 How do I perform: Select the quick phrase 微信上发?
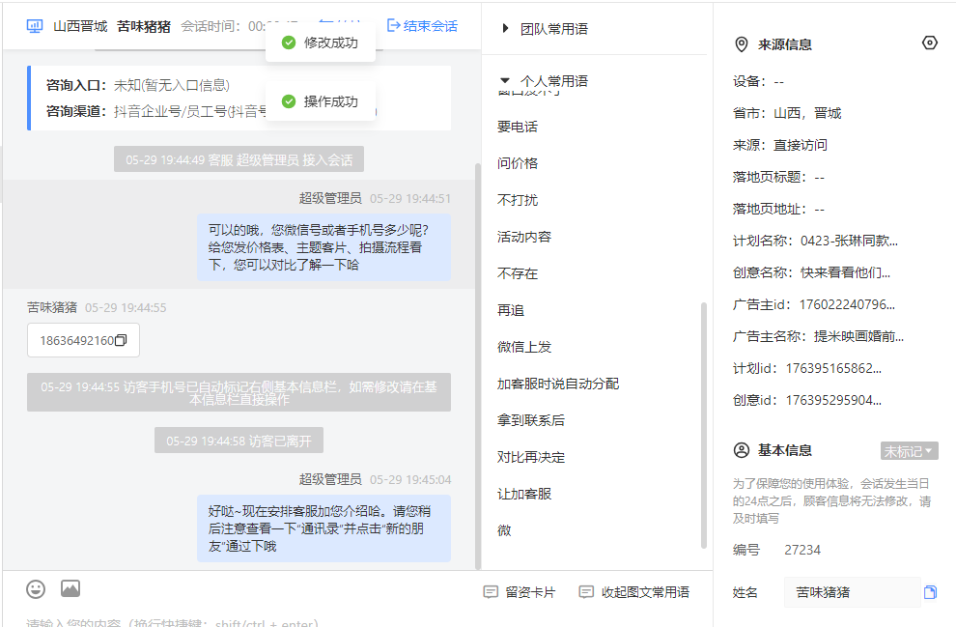coord(524,347)
